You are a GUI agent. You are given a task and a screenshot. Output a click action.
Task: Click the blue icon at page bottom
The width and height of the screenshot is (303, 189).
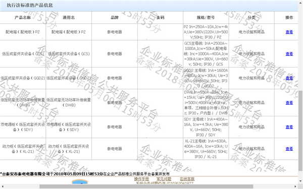coord(80,182)
